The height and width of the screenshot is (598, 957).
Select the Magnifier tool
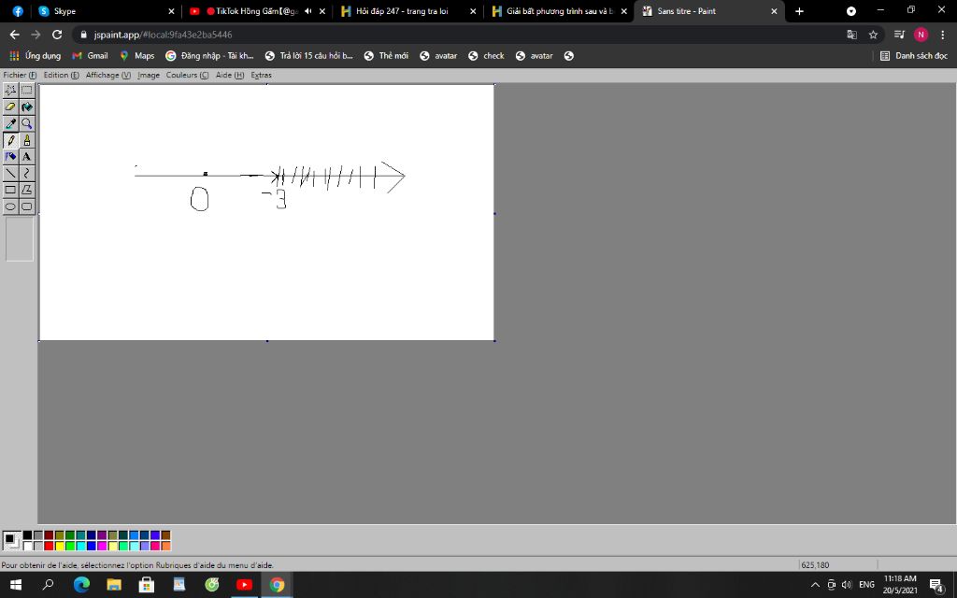click(x=27, y=123)
